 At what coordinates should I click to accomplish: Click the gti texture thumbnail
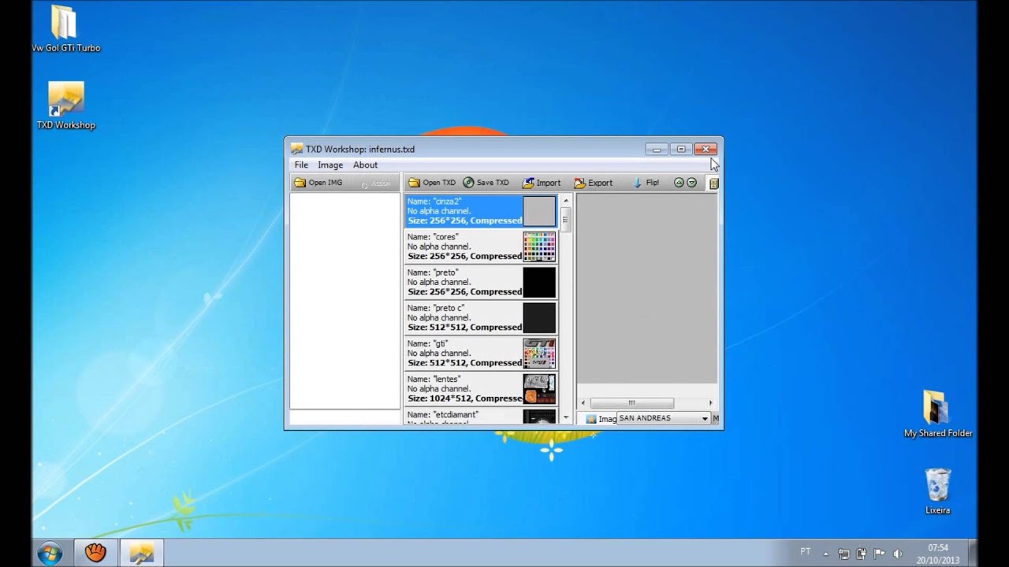(x=539, y=354)
